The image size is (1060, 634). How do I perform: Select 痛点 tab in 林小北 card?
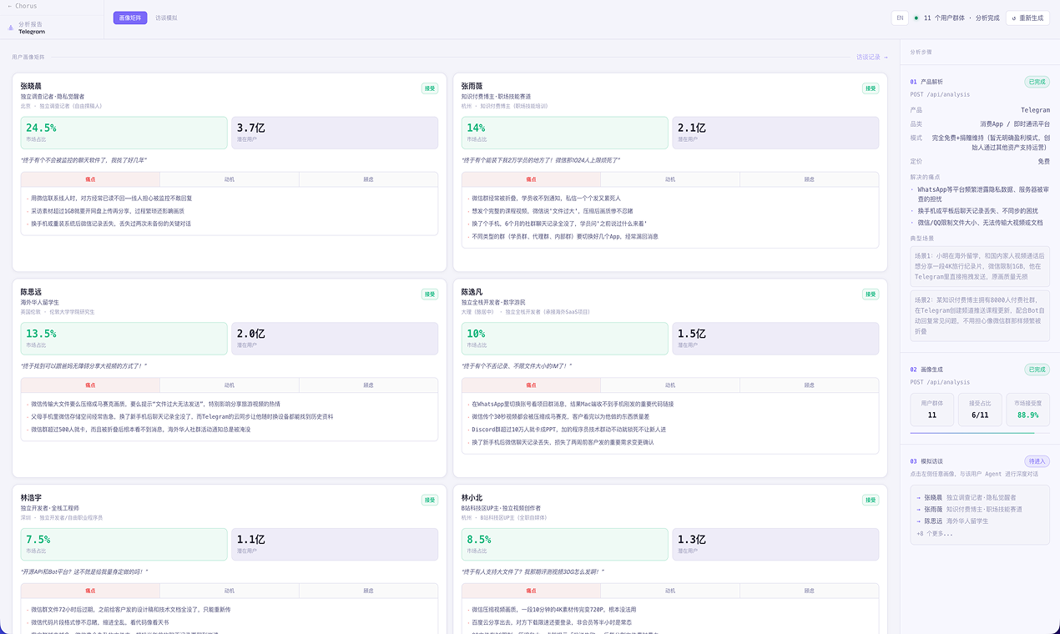[531, 591]
